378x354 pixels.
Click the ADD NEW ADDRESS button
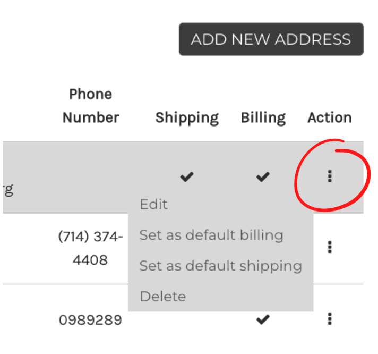tap(271, 39)
